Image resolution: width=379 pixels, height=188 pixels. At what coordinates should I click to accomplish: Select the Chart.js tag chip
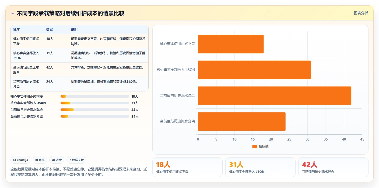[x=21, y=160]
